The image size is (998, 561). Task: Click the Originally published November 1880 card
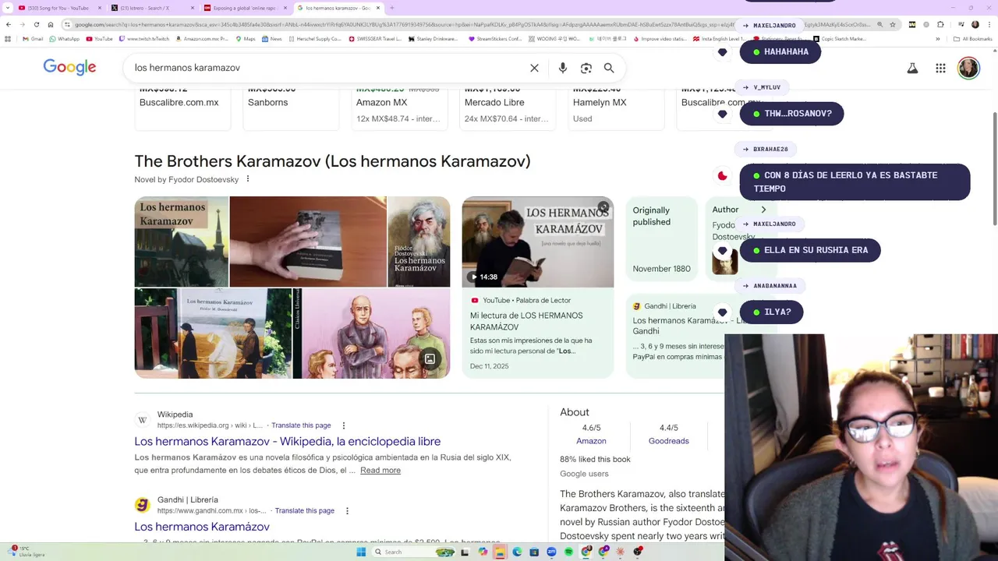point(662,238)
